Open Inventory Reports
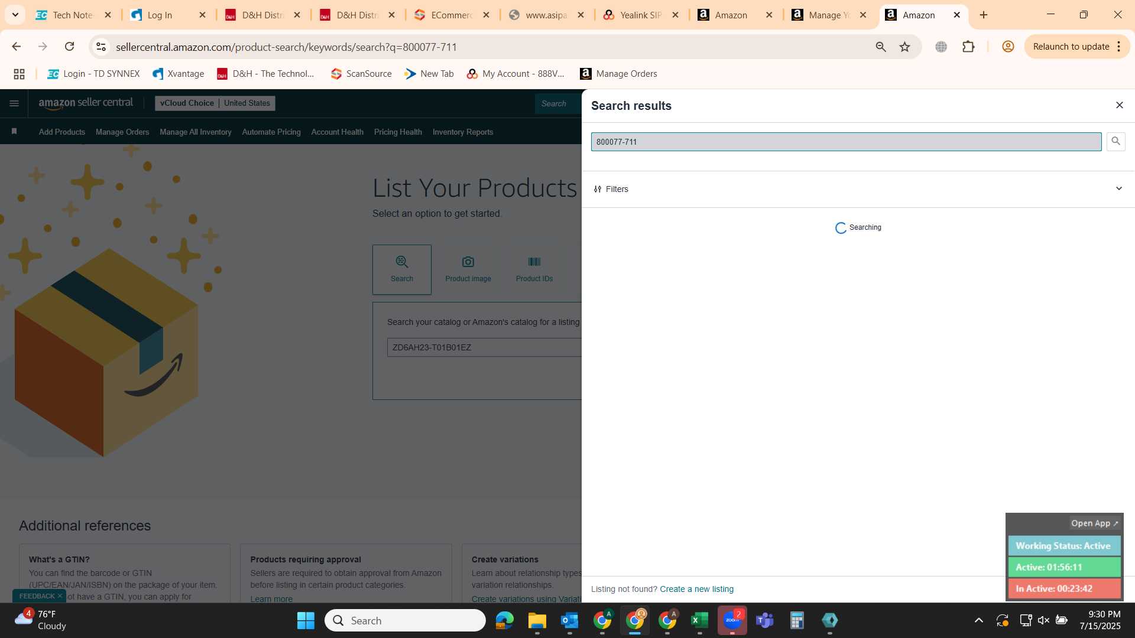The width and height of the screenshot is (1135, 638). 463,132
